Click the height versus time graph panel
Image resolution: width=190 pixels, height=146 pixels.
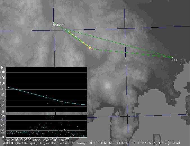click(x=46, y=89)
